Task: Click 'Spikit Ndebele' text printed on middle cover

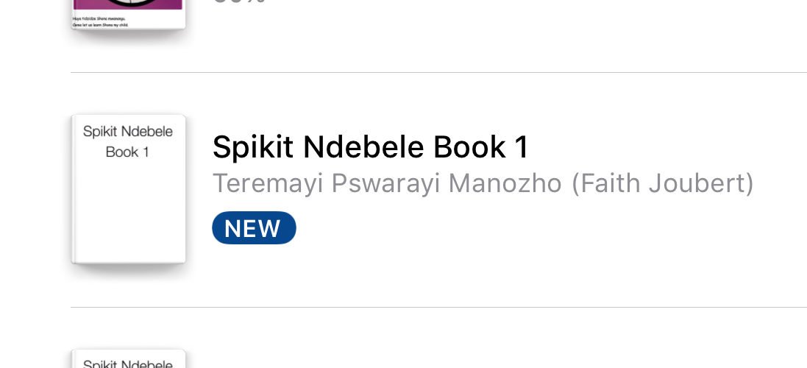Action: click(128, 132)
